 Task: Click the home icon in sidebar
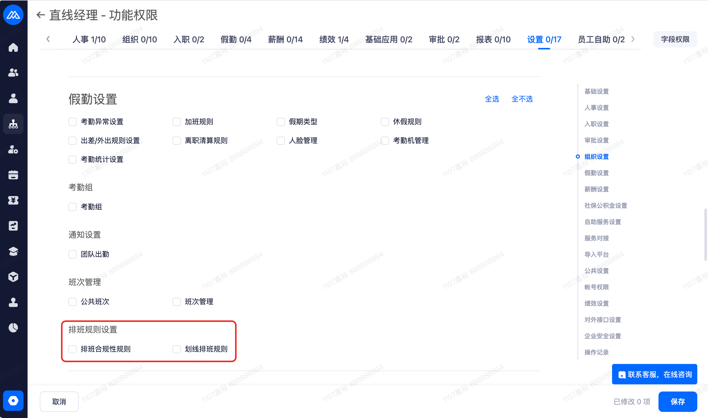pos(13,48)
